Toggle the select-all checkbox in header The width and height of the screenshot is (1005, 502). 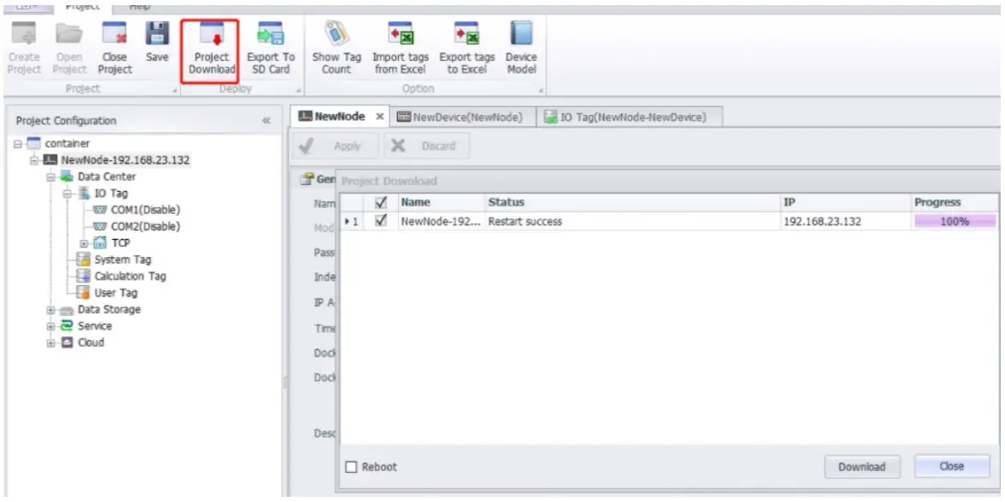[381, 203]
